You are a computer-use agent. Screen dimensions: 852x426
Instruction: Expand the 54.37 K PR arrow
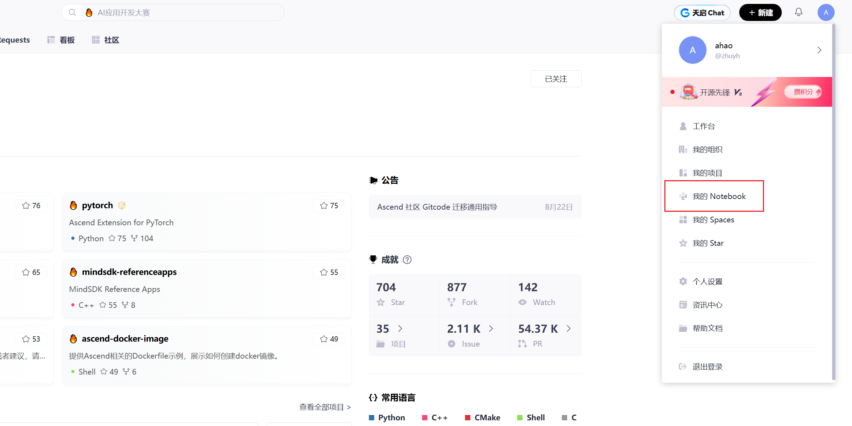coord(569,328)
